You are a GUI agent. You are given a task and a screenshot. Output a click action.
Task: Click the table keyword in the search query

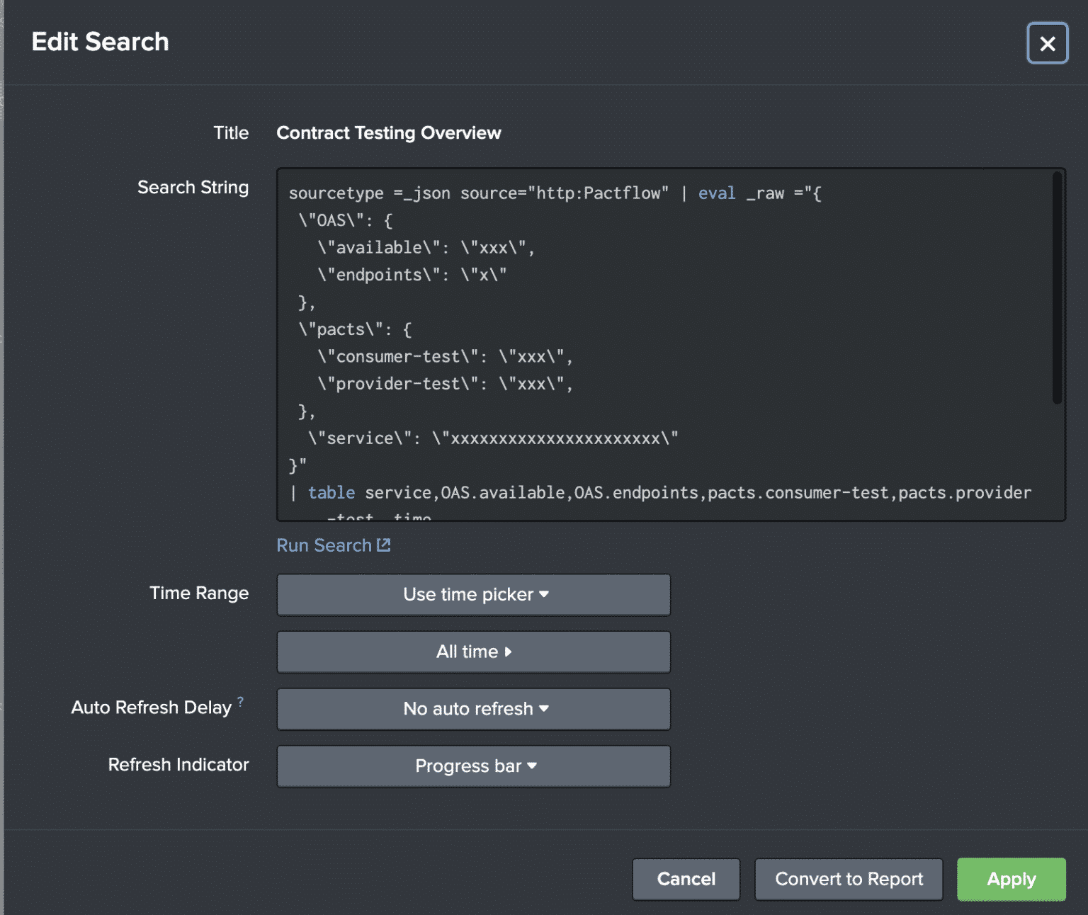tap(331, 492)
